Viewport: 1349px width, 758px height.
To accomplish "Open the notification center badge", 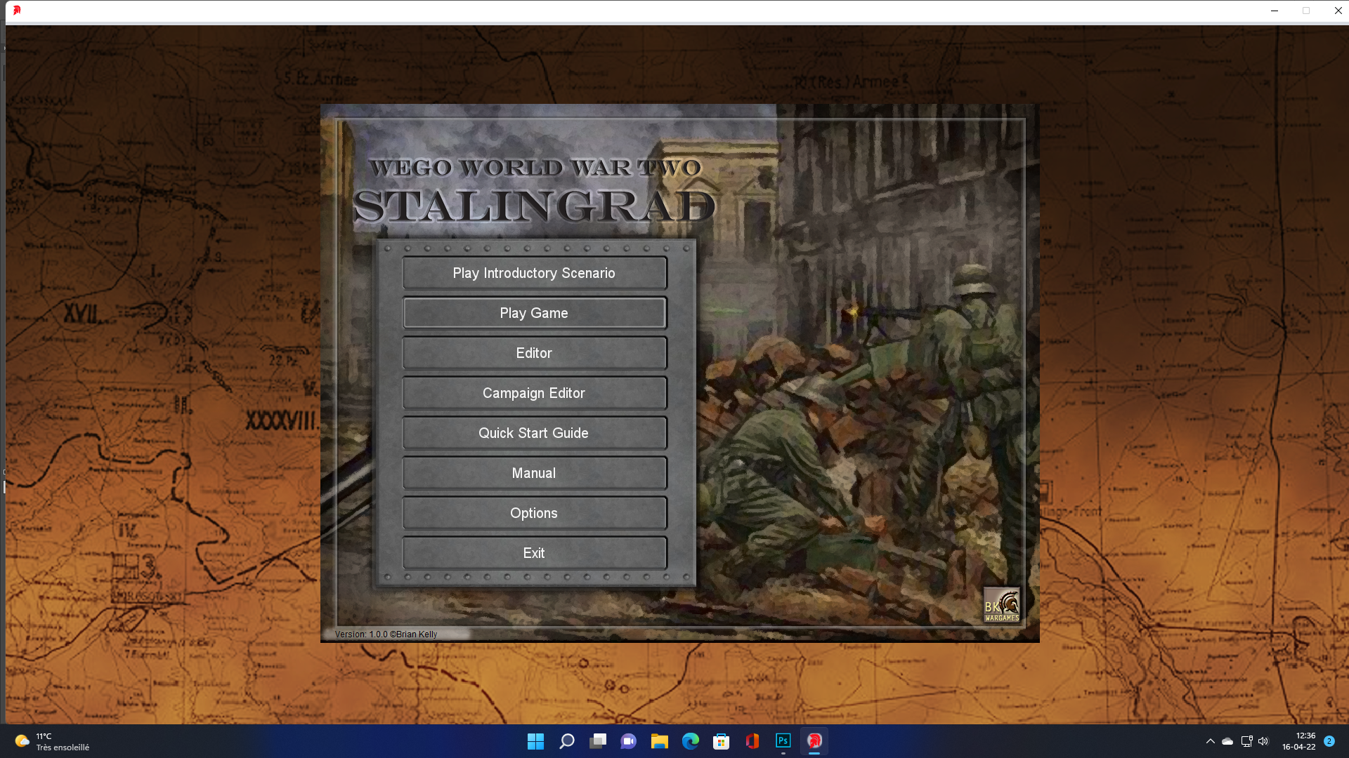I will (x=1329, y=741).
